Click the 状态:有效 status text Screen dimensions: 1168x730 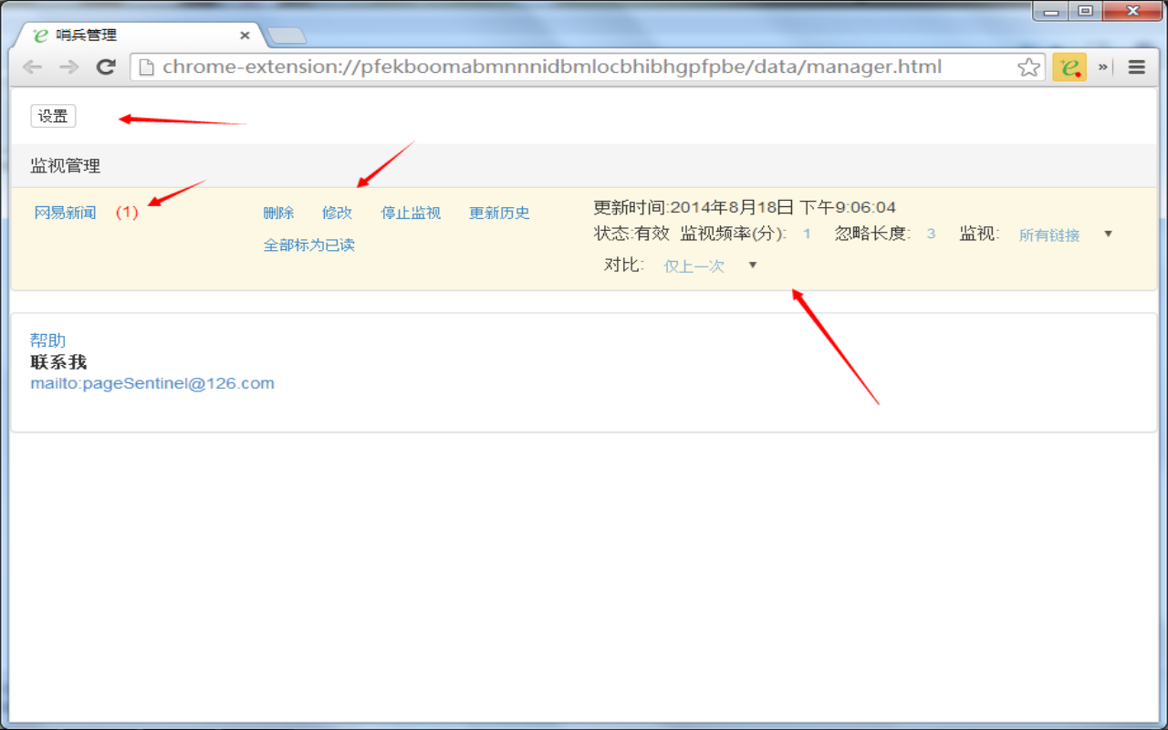click(x=631, y=233)
